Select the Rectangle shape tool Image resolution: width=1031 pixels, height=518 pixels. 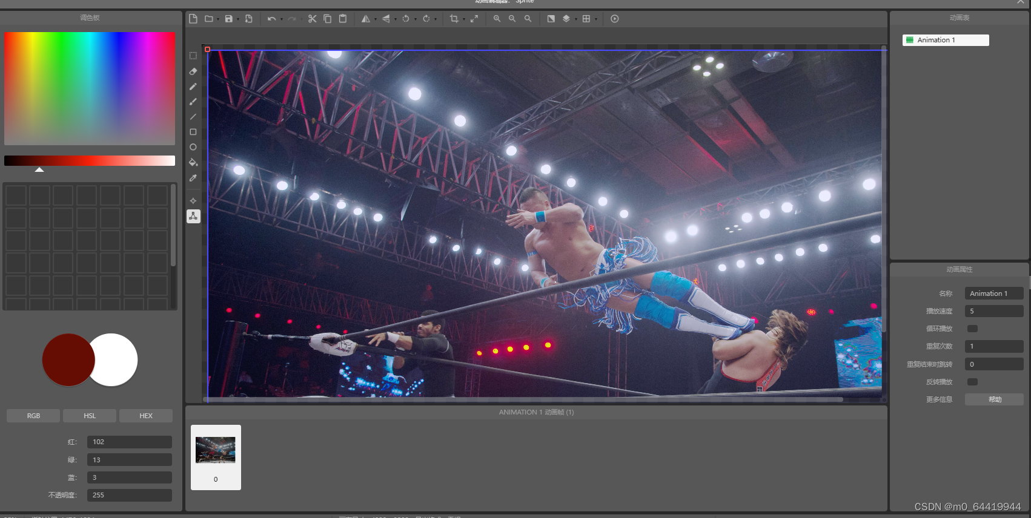pyautogui.click(x=193, y=132)
